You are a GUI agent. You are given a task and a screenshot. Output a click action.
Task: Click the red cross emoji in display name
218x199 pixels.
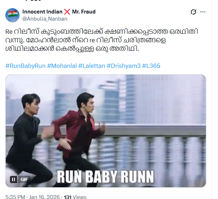[67, 12]
